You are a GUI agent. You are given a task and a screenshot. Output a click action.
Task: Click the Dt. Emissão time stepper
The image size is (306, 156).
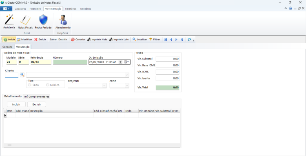pos(120,62)
